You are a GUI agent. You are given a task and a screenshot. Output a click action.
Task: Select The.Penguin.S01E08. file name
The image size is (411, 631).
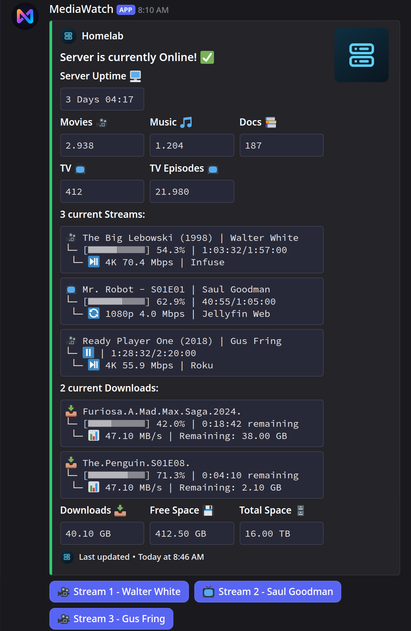(136, 463)
